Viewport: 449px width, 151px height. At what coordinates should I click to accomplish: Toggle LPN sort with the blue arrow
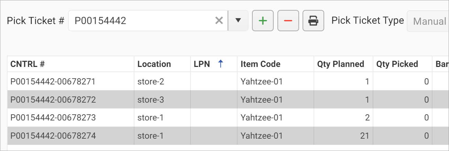221,64
